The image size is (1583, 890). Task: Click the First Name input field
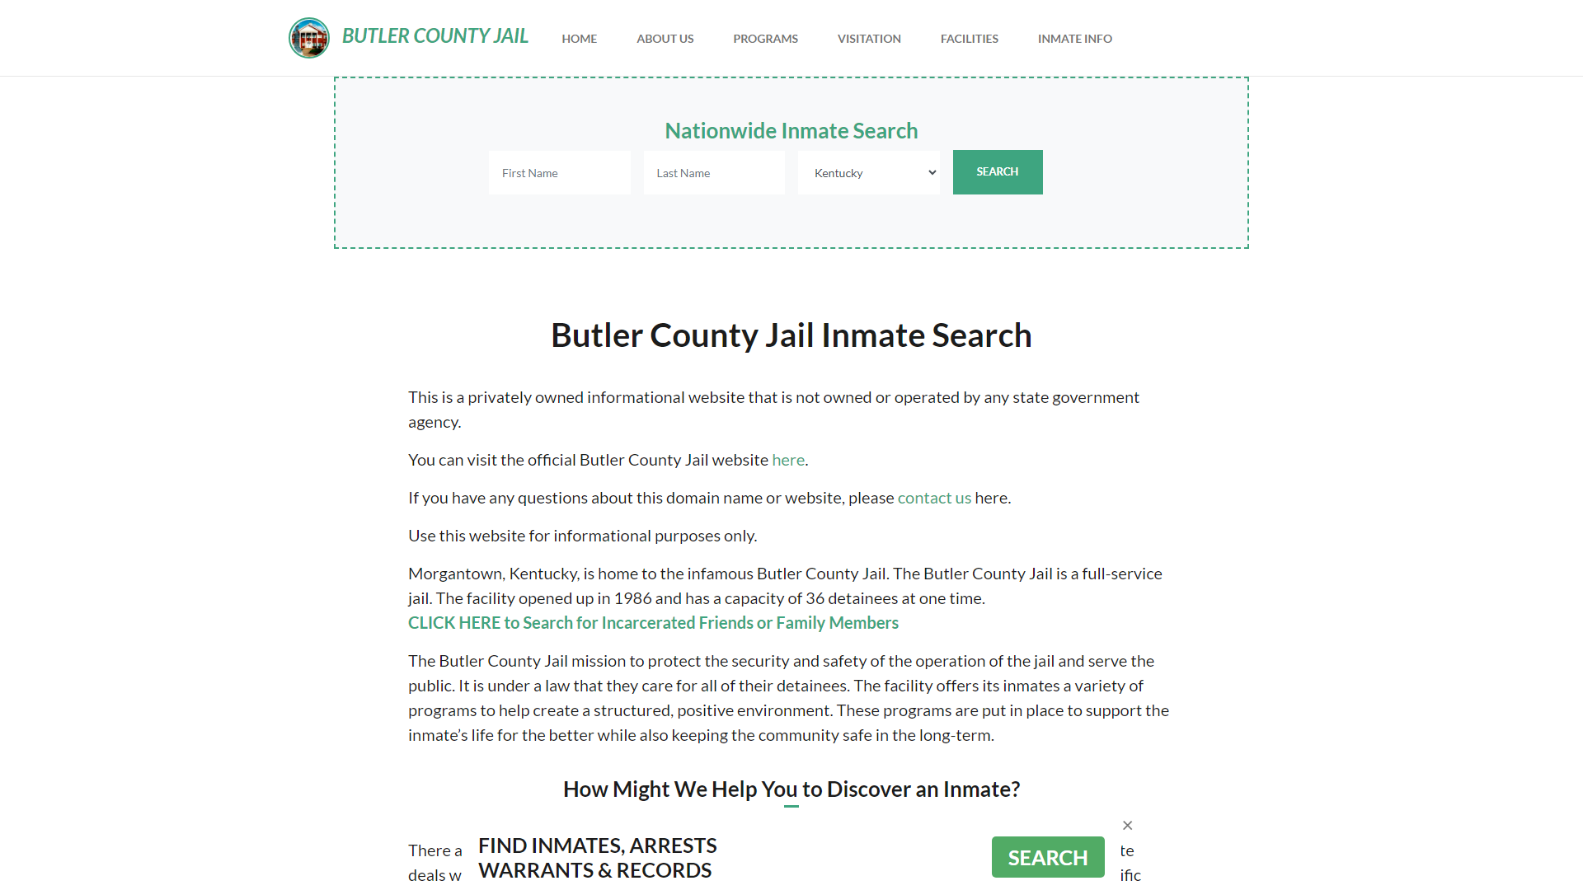[x=559, y=171]
